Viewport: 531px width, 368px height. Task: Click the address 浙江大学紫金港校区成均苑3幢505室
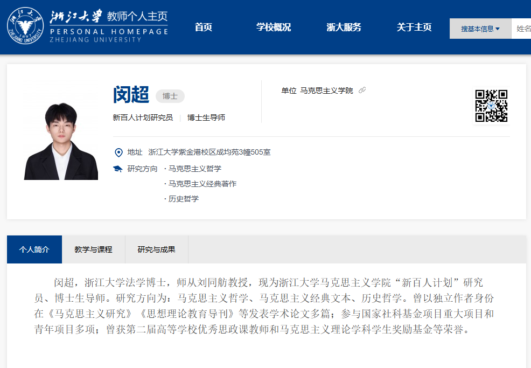pyautogui.click(x=209, y=152)
